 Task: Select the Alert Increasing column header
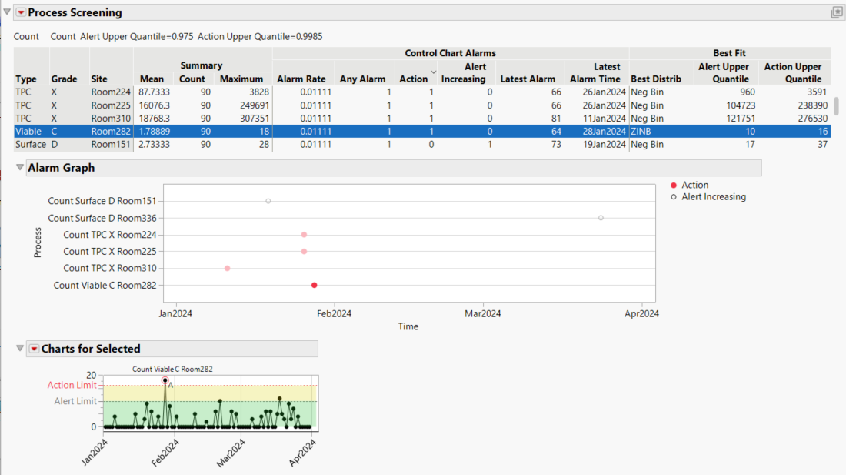[x=464, y=73]
